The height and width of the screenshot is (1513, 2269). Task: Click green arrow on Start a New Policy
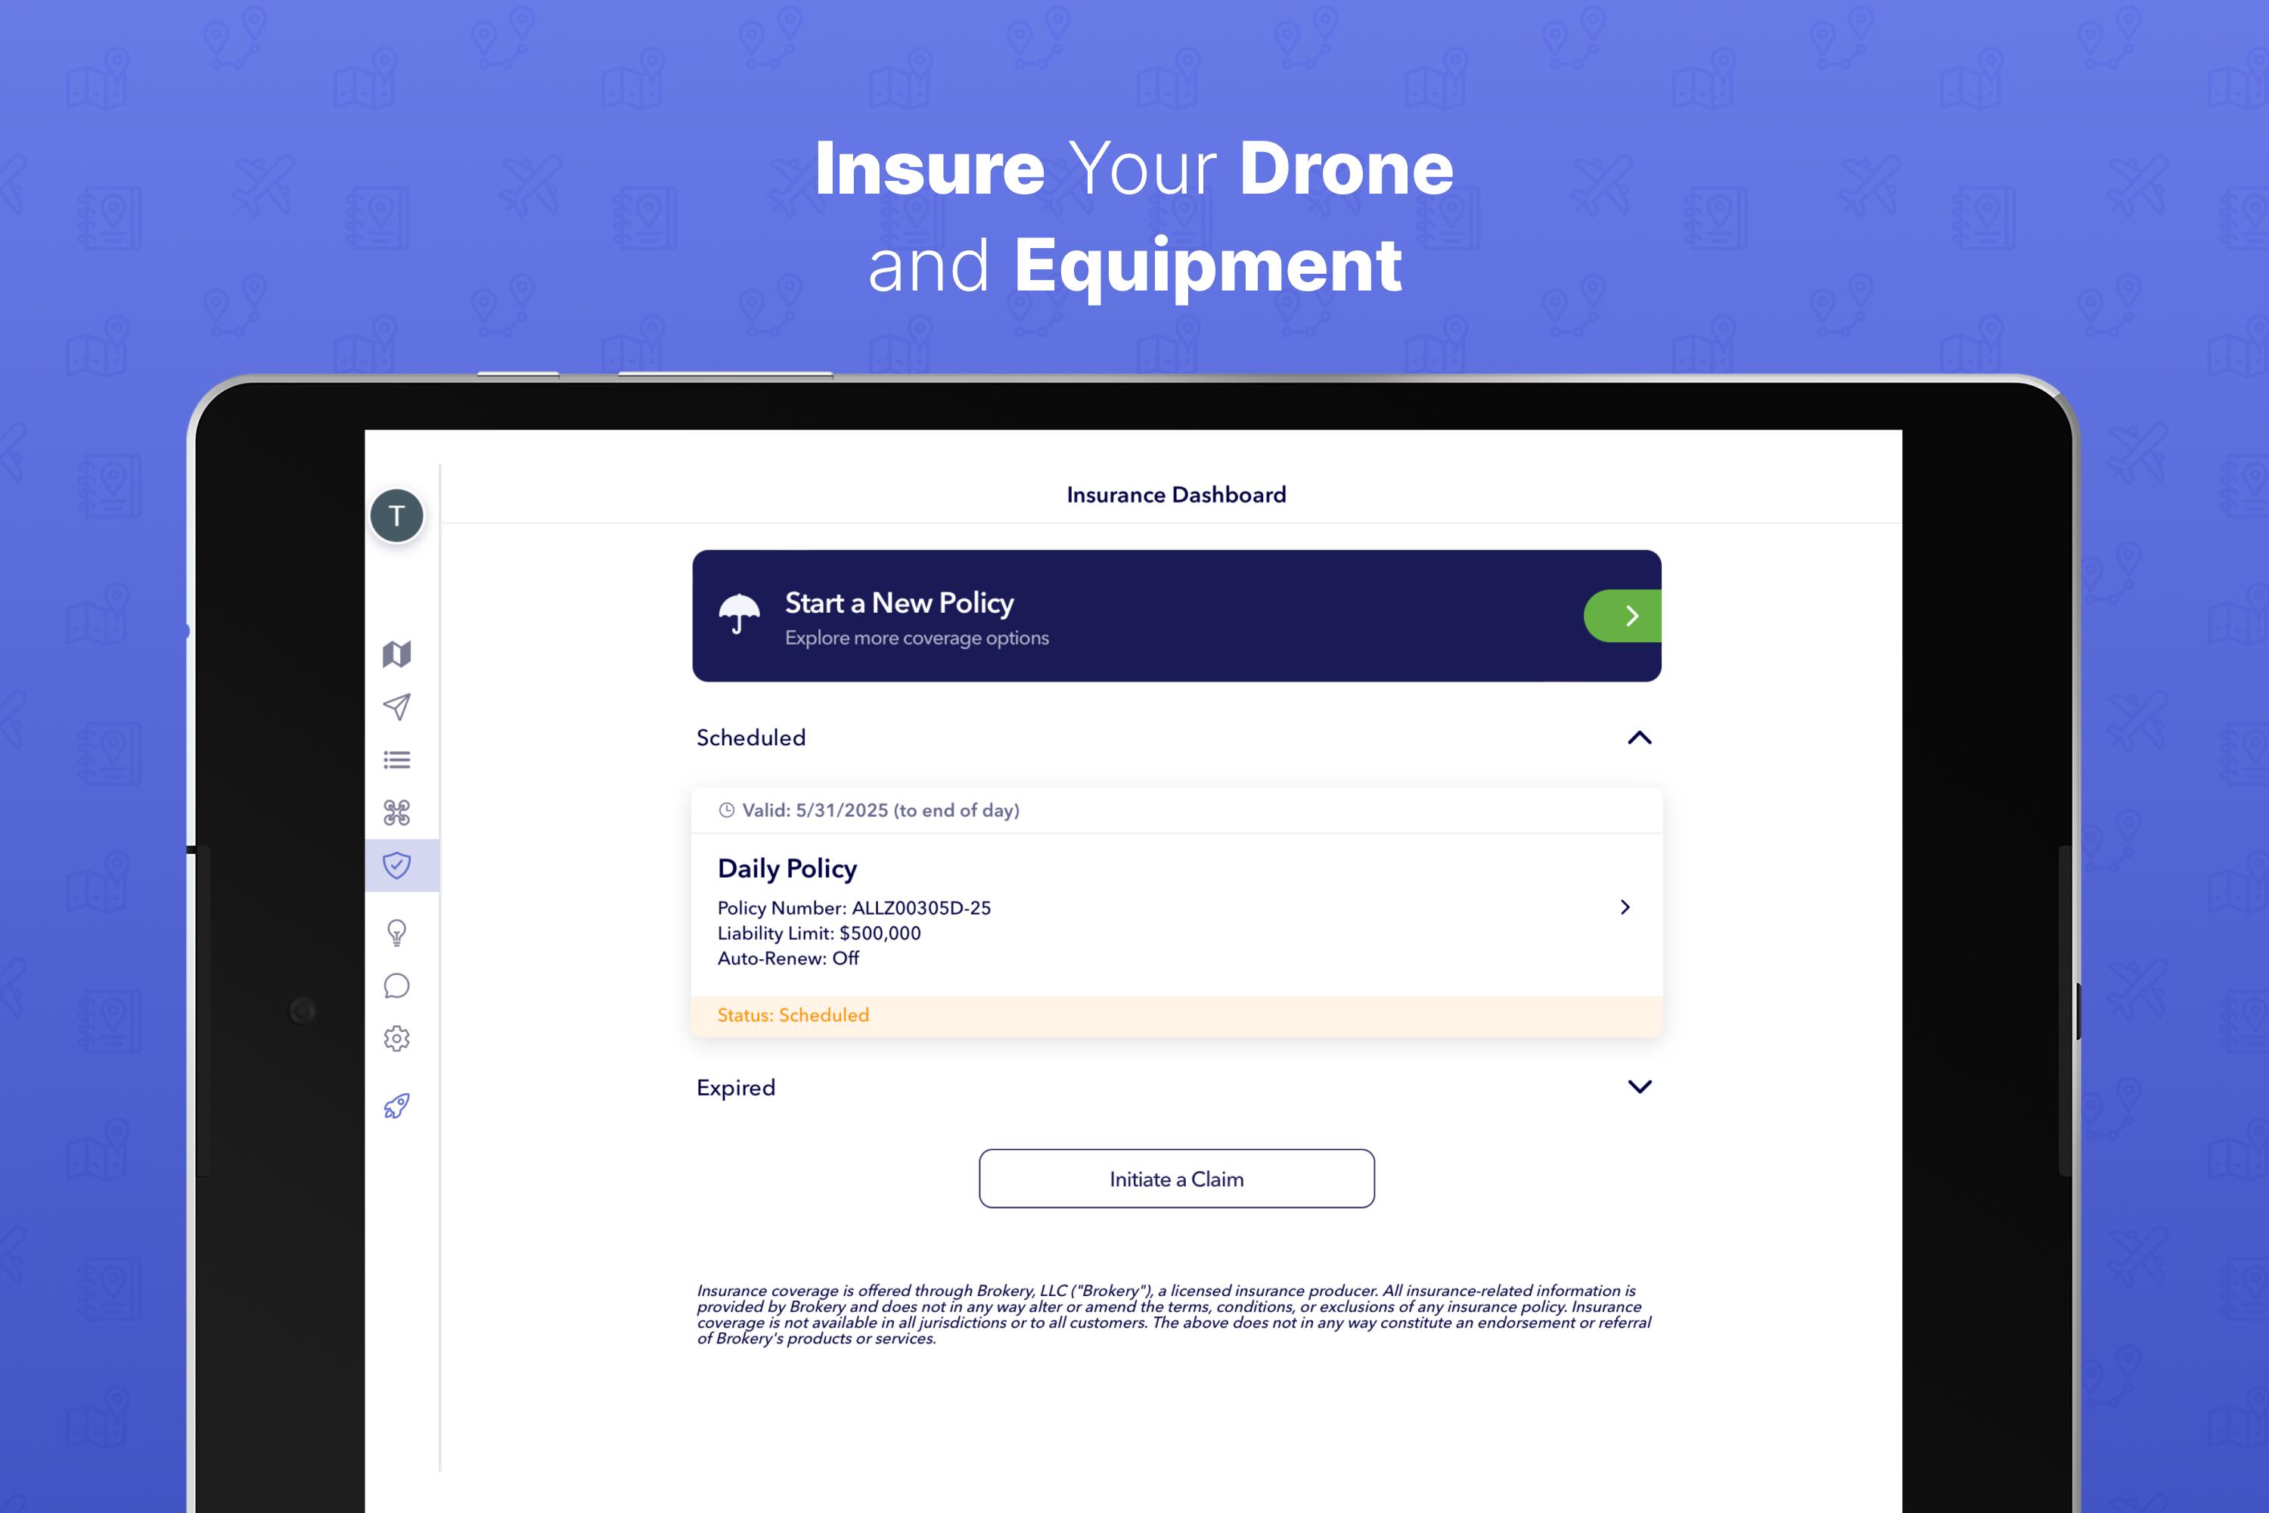pos(1622,616)
